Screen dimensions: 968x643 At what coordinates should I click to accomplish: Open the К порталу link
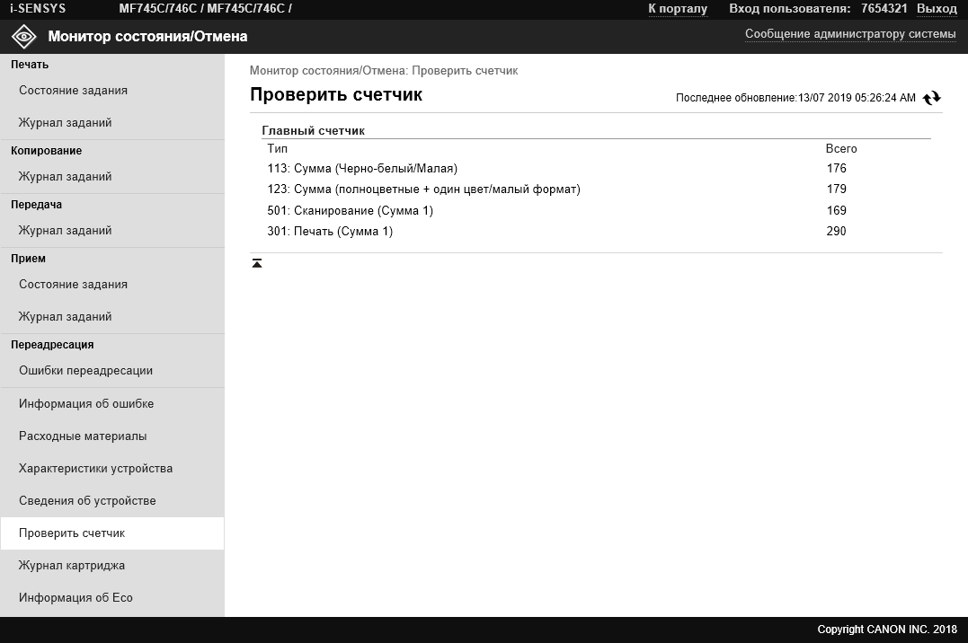677,9
